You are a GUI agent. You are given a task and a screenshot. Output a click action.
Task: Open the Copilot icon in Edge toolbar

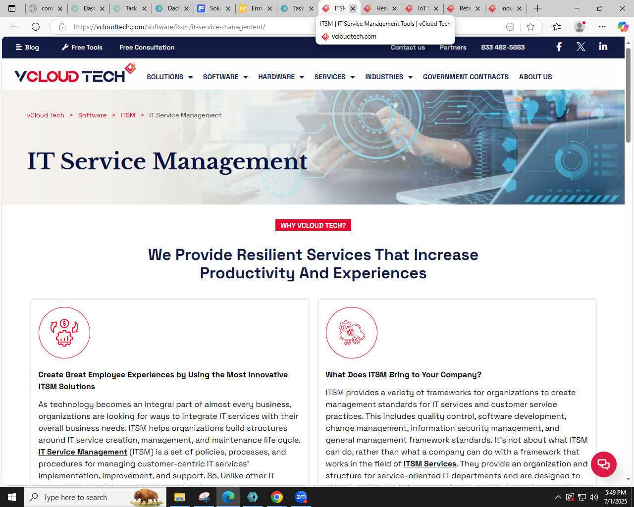(x=623, y=27)
